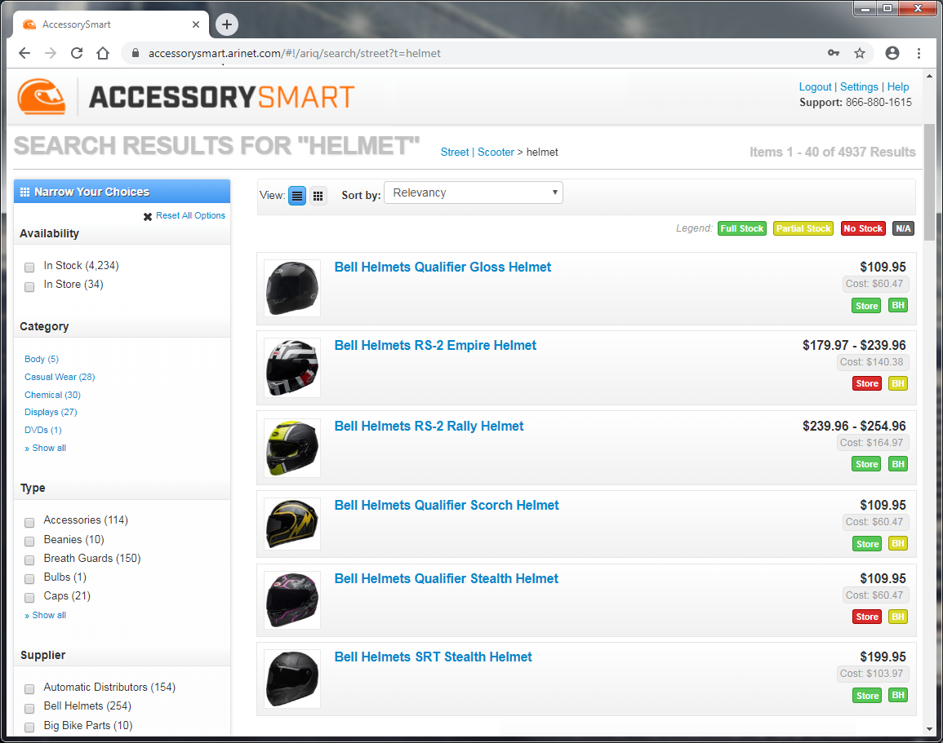
Task: Open a new browser tab
Action: (x=227, y=24)
